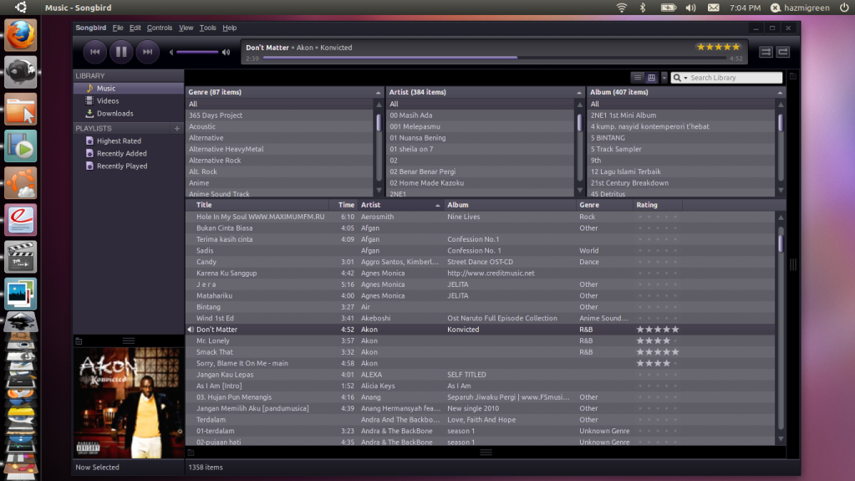Viewport: 855px width, 481px height.
Task: Open the Edit menu
Action: 135,28
